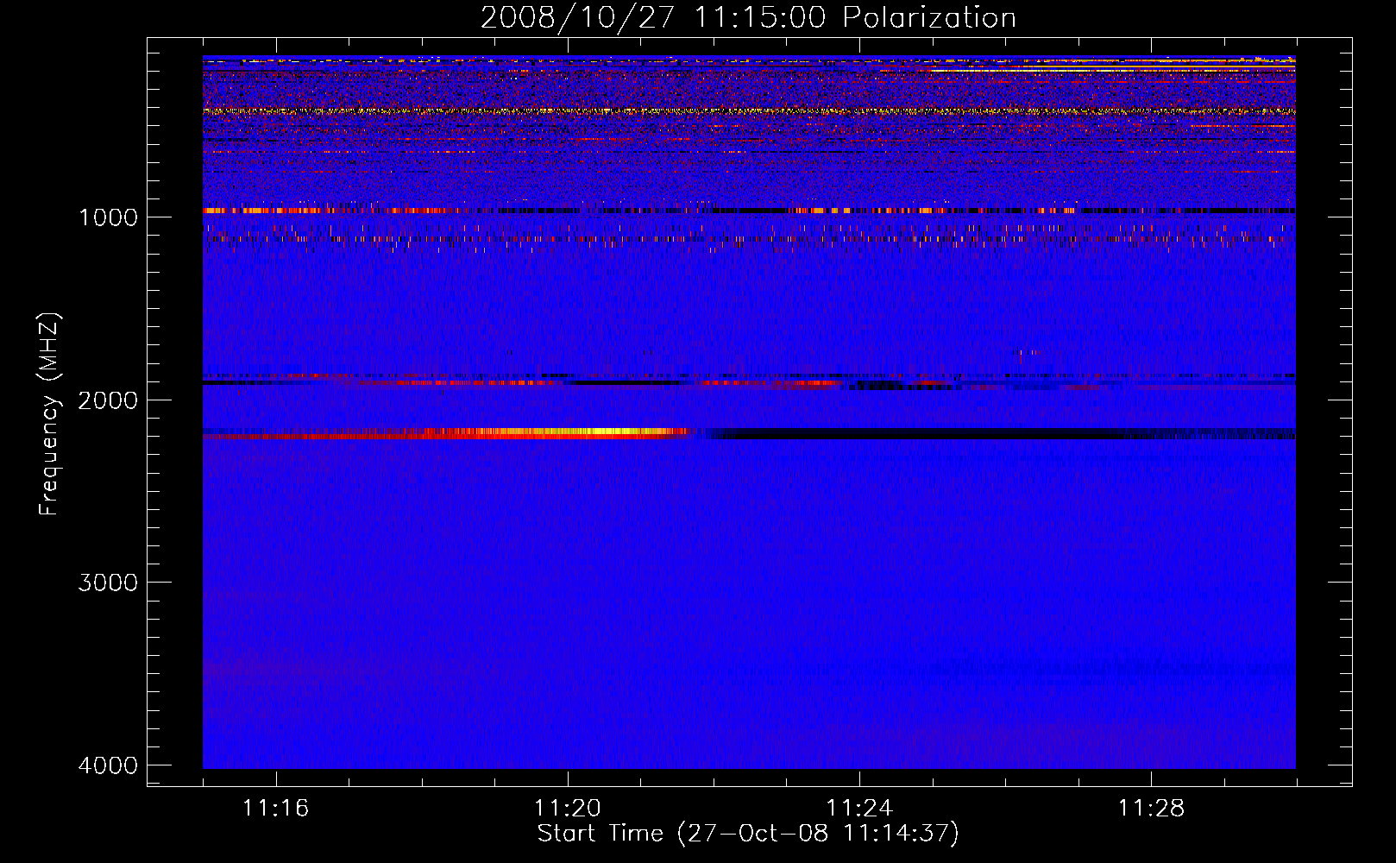Viewport: 1396px width, 863px height.
Task: Click the 'Frequency (MHZ)' axis label
Action: (x=49, y=414)
